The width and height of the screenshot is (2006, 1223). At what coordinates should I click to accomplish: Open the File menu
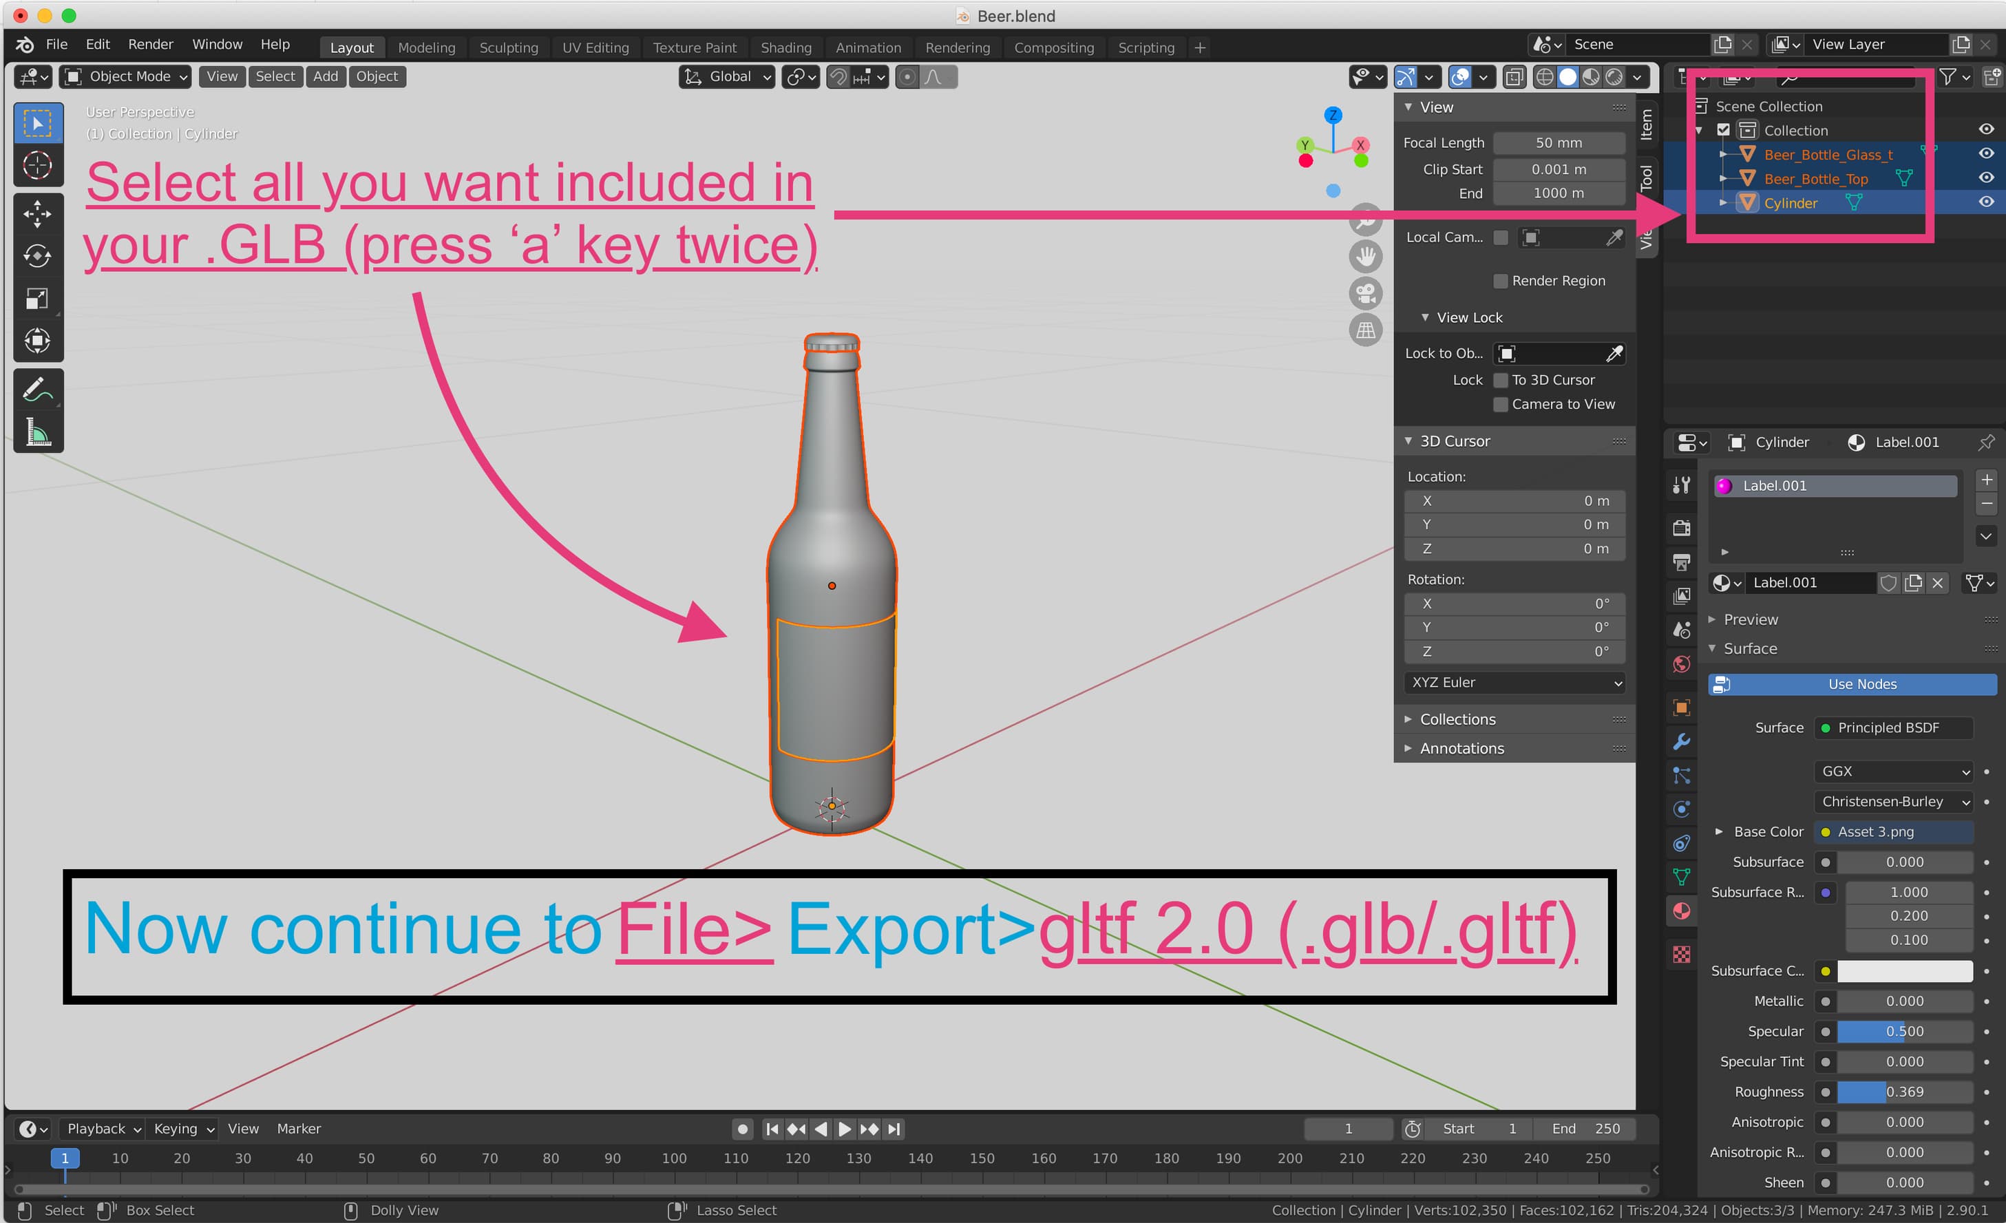(56, 44)
